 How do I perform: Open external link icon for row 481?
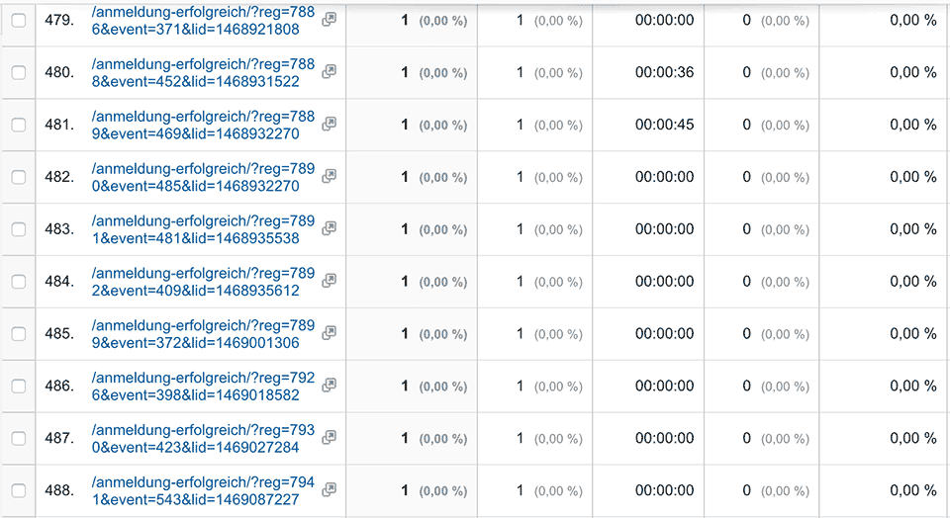(x=330, y=124)
